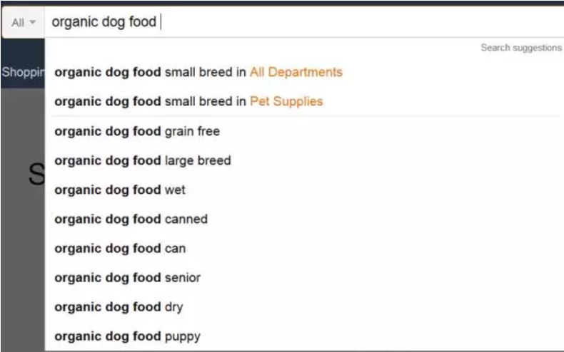Dismiss suggestions by clicking dimmed page background
The width and height of the screenshot is (564, 352).
pyautogui.click(x=21, y=271)
